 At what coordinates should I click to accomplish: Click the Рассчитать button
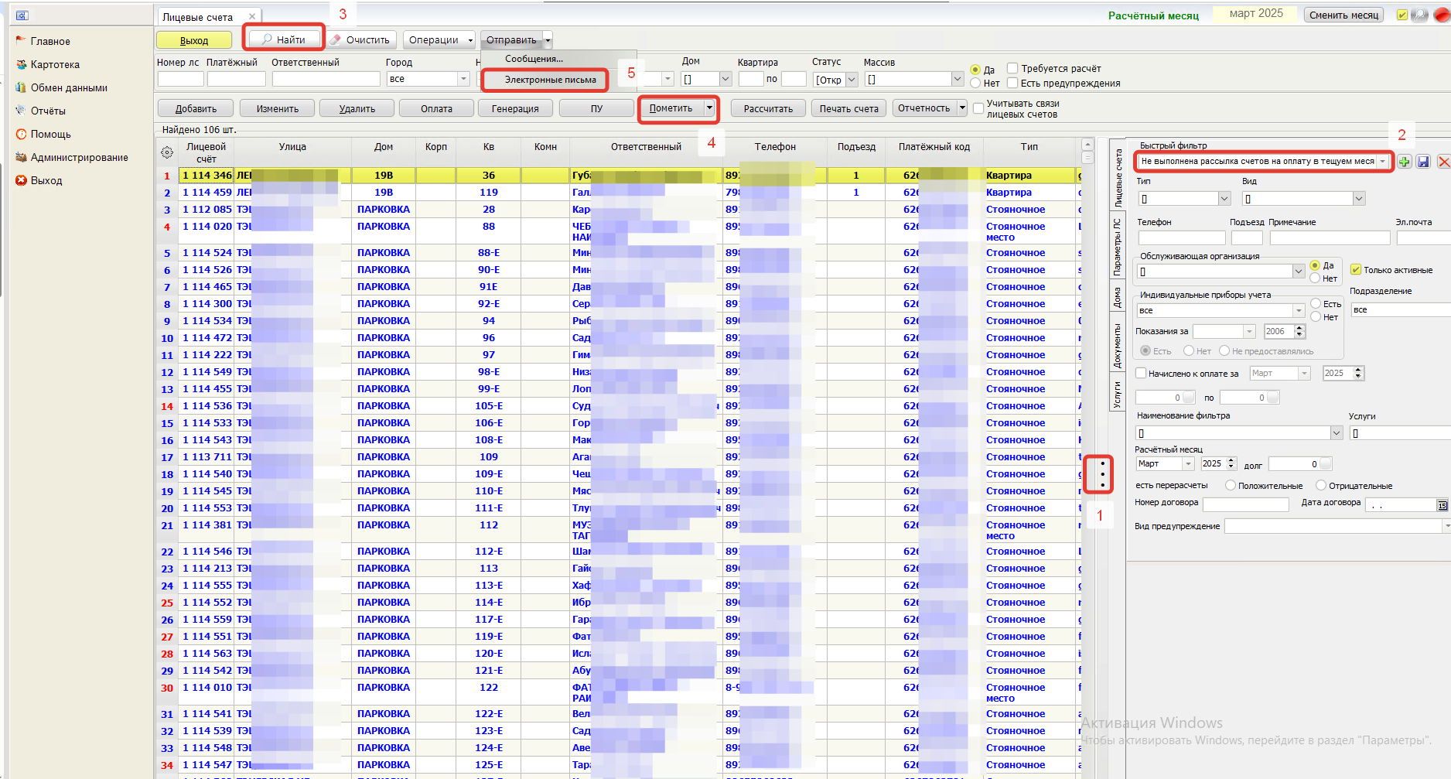coord(768,108)
